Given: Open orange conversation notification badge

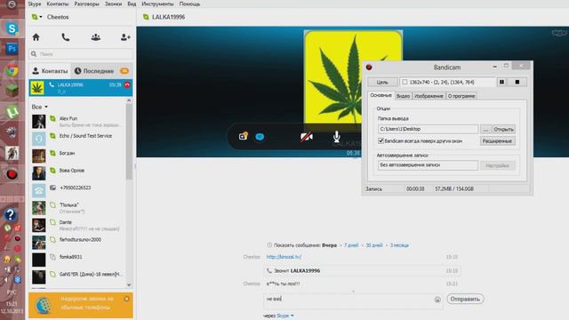Looking at the screenshot, I should coord(124,71).
